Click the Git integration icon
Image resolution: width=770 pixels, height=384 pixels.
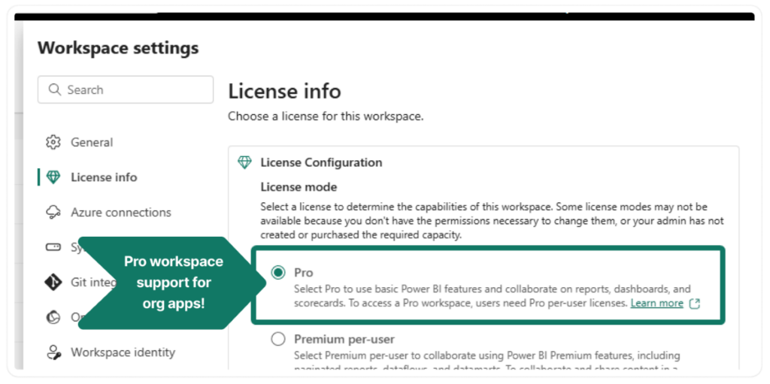click(x=53, y=283)
